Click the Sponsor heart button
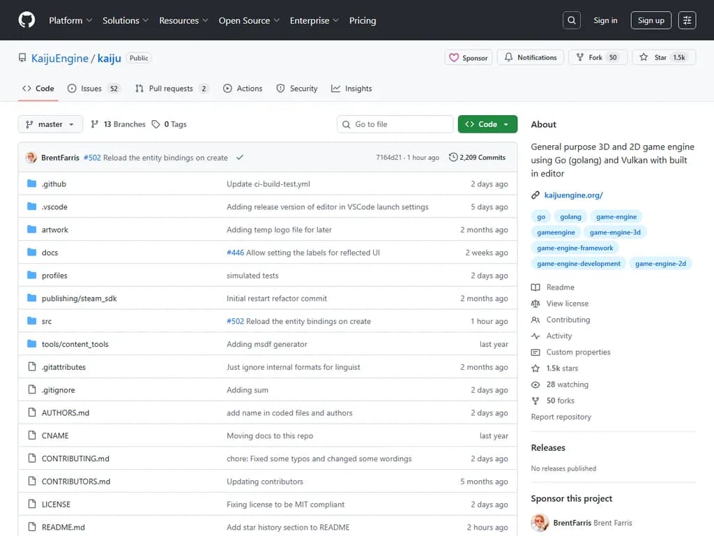This screenshot has width=714, height=536. point(469,57)
